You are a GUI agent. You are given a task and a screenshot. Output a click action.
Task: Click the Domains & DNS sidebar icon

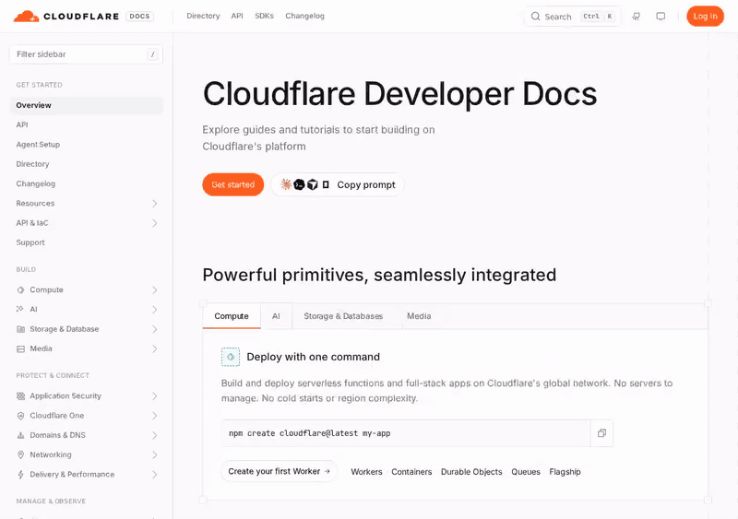[20, 435]
